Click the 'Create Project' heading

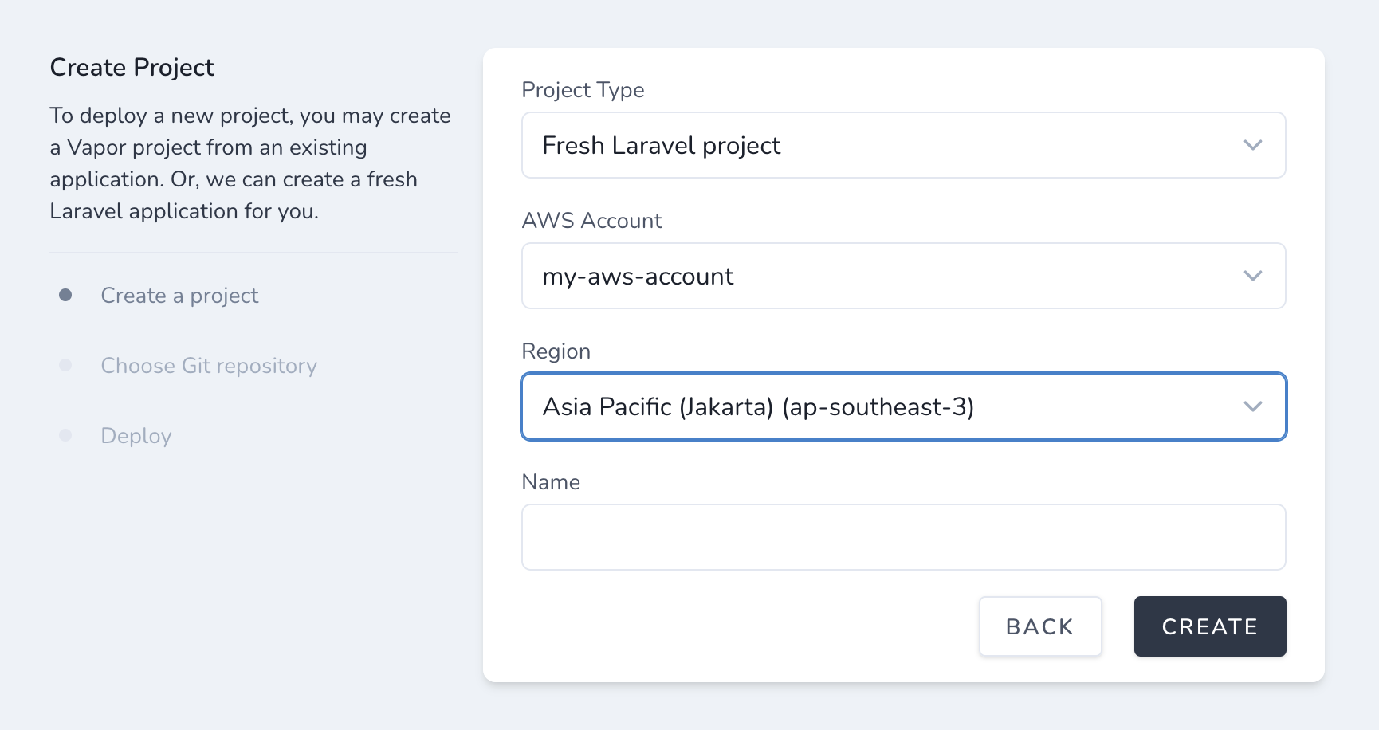click(x=132, y=68)
